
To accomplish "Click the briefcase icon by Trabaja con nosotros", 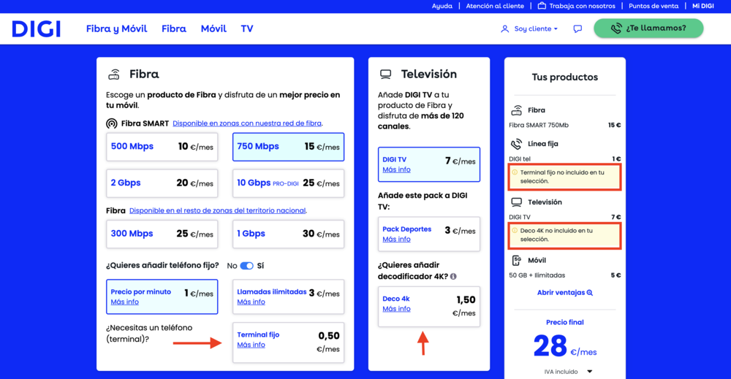I will click(x=542, y=6).
